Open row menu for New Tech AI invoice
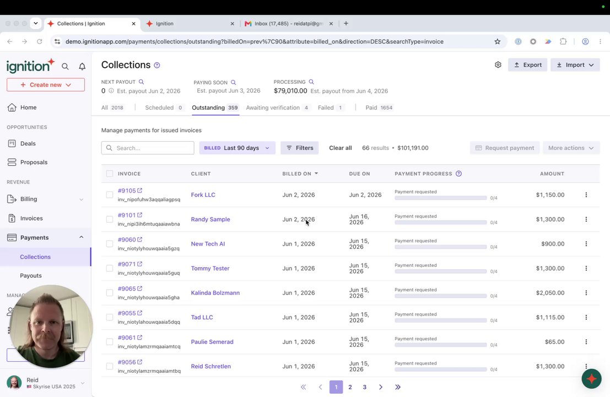The image size is (610, 397). [x=586, y=244]
